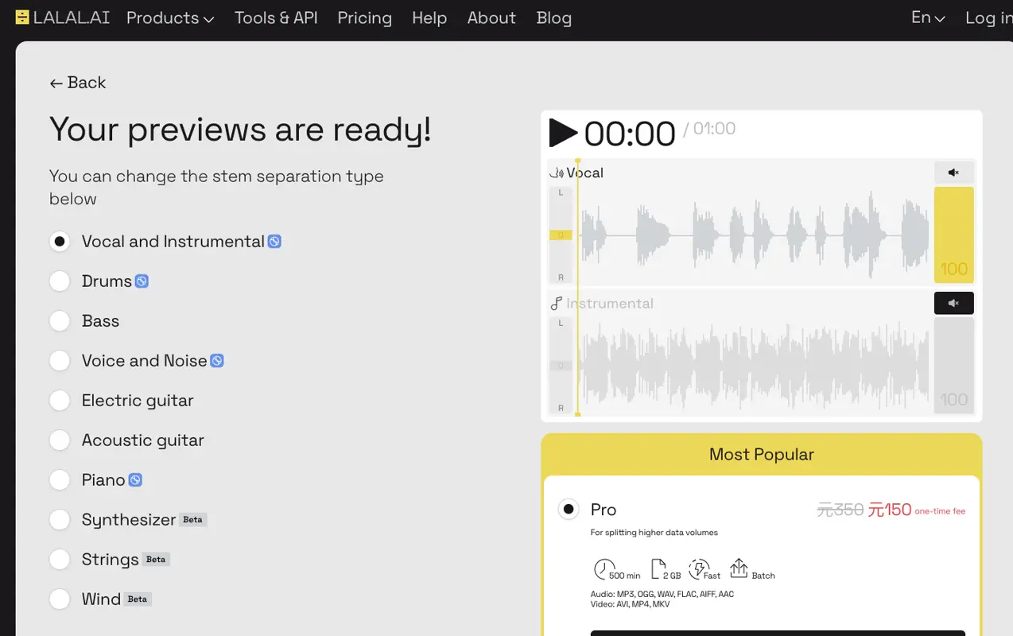The width and height of the screenshot is (1013, 636).
Task: Adjust the Instrumental volume slider
Action: tap(953, 366)
